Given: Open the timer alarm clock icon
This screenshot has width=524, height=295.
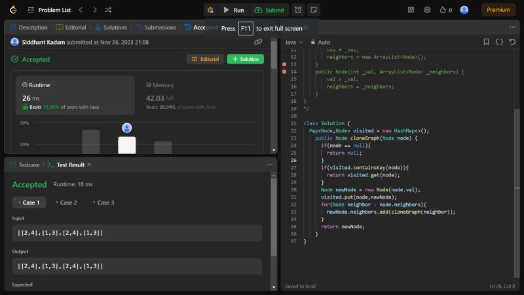Looking at the screenshot, I should pos(298,10).
